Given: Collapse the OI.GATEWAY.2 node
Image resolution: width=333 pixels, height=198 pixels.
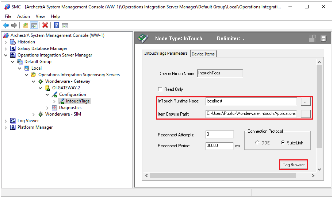Looking at the screenshot, I should pyautogui.click(x=41, y=88).
